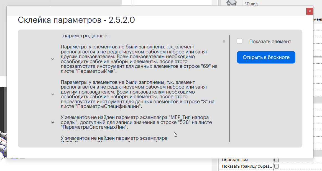Click the message list scrollbar thumb
The image size is (322, 171).
point(224,41)
